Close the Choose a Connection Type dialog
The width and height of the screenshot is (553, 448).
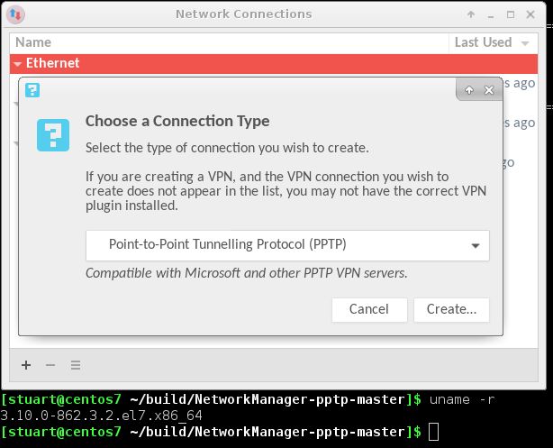coord(489,90)
